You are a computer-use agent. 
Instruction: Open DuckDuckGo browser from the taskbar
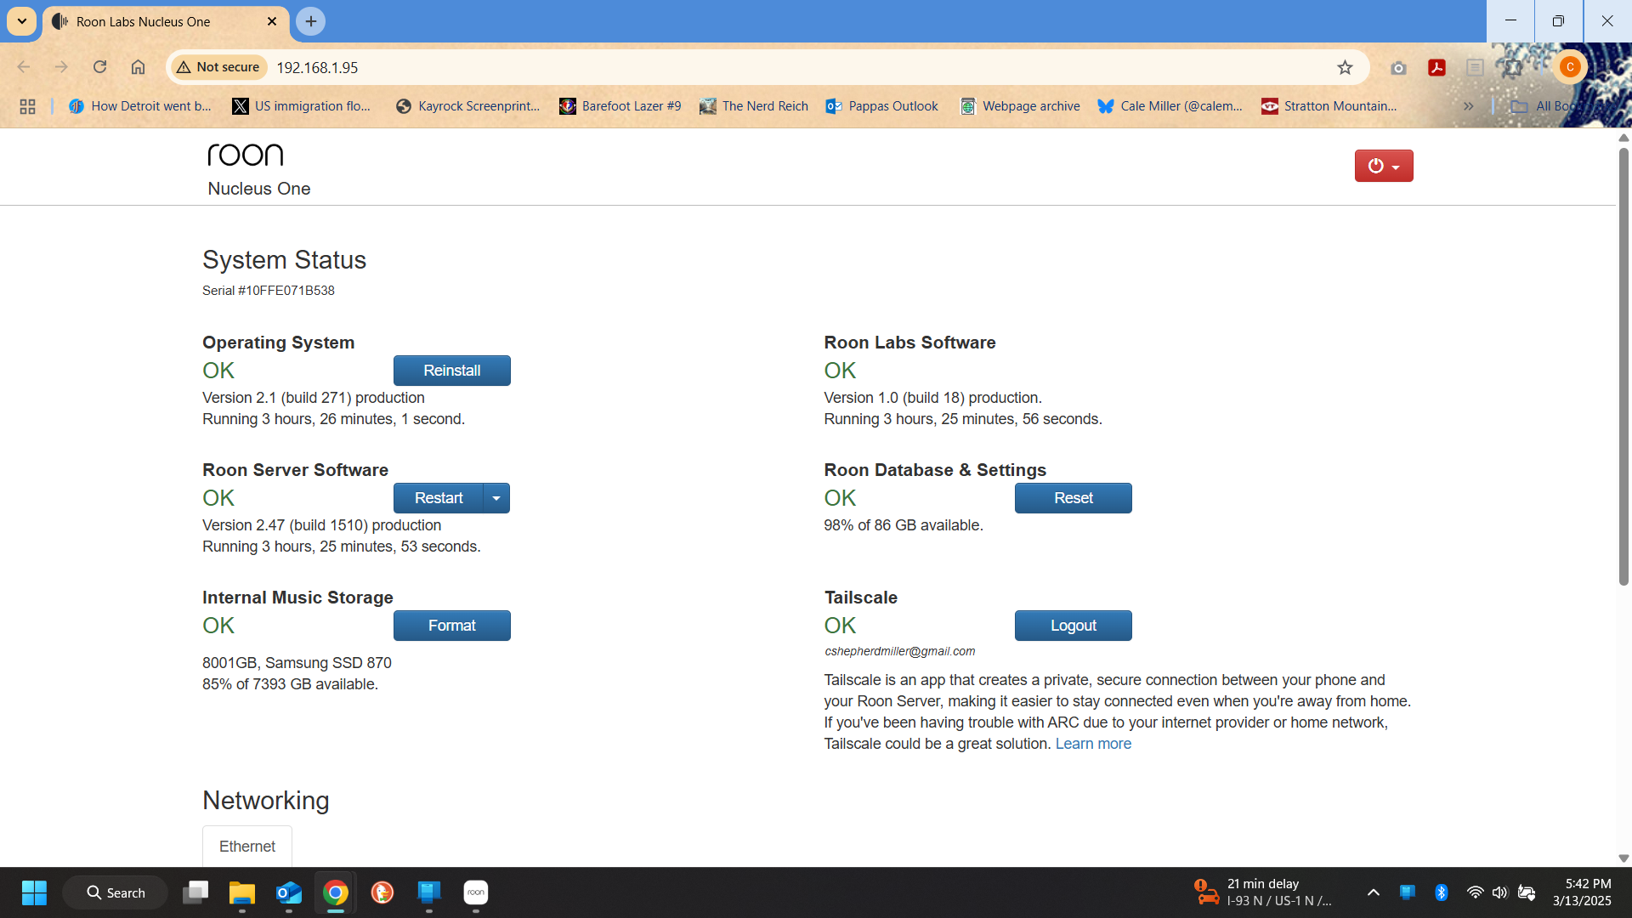click(382, 892)
